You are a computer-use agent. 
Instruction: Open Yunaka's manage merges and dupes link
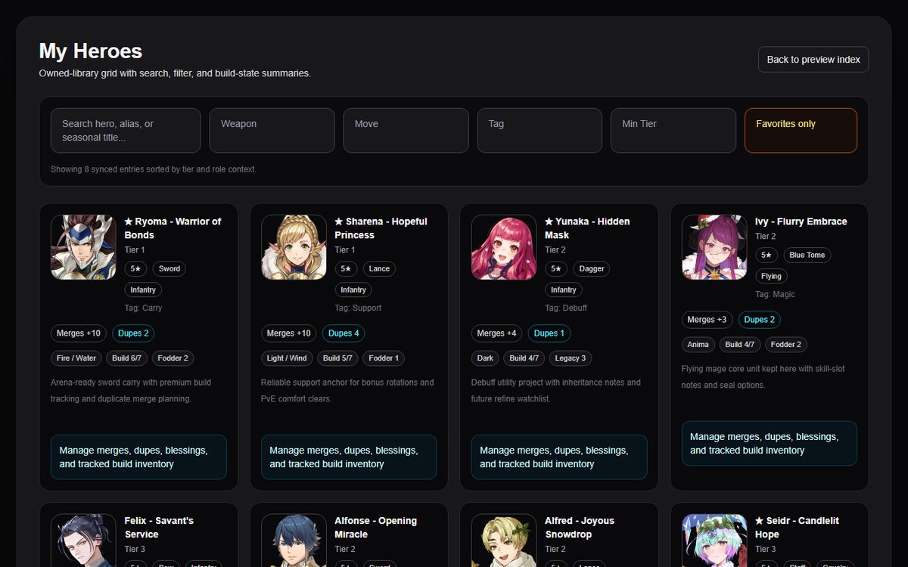559,457
